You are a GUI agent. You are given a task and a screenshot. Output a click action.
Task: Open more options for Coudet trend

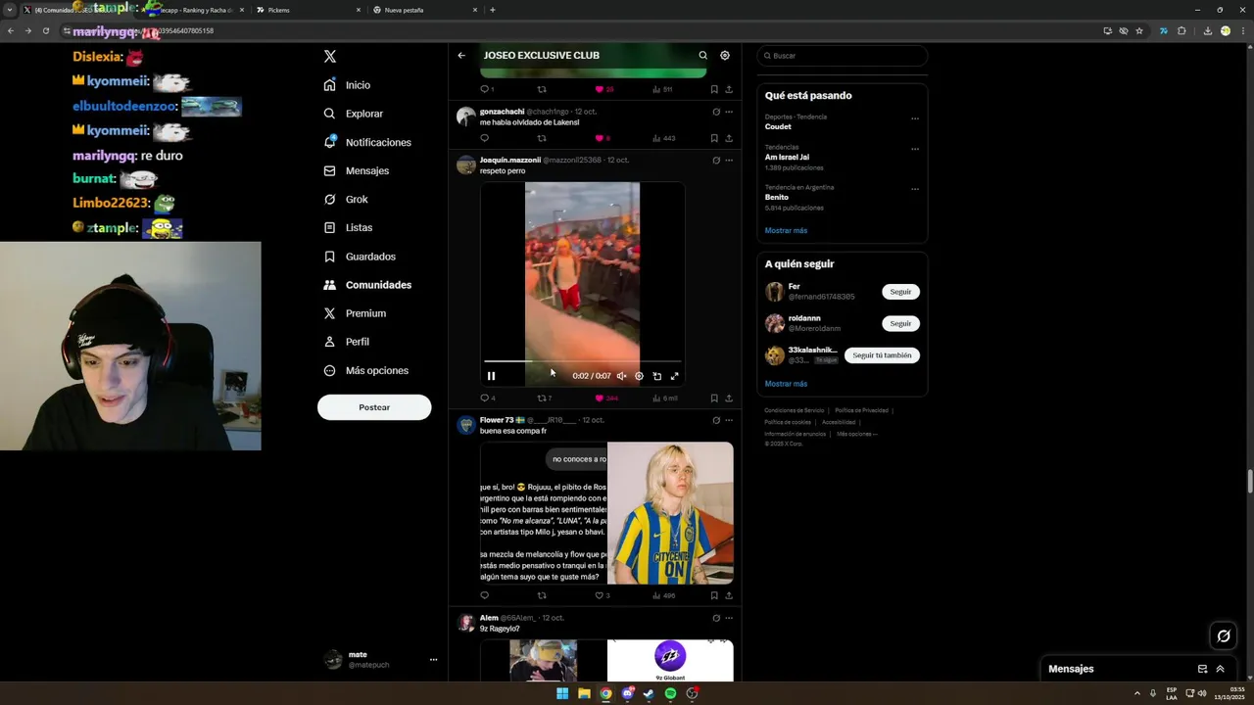(x=915, y=118)
